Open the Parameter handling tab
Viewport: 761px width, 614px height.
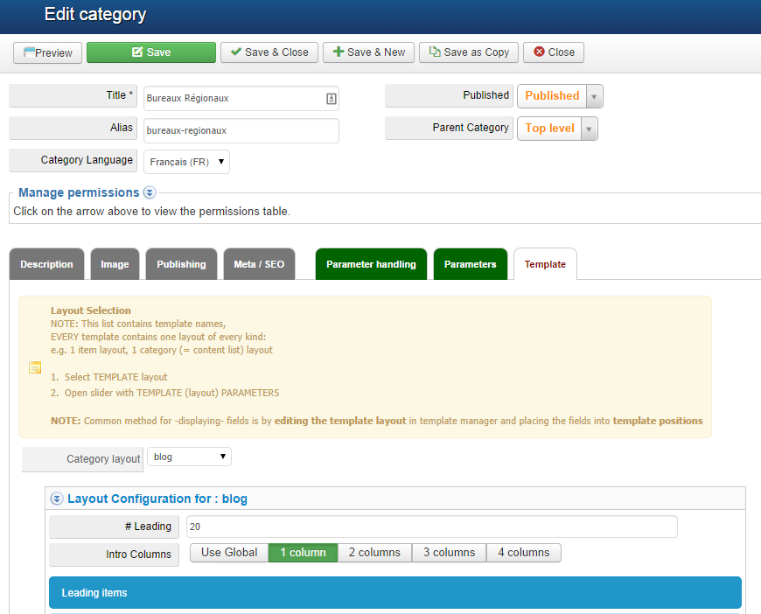coord(371,264)
